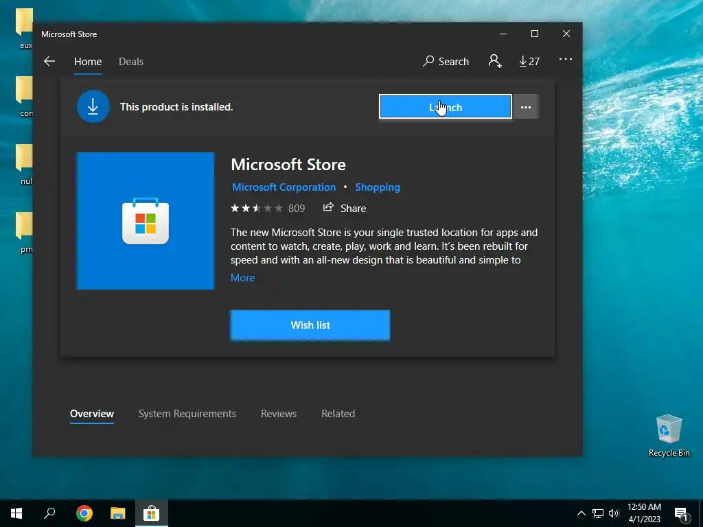Click Microsoft Store taskbar icon
The height and width of the screenshot is (527, 703).
click(152, 513)
